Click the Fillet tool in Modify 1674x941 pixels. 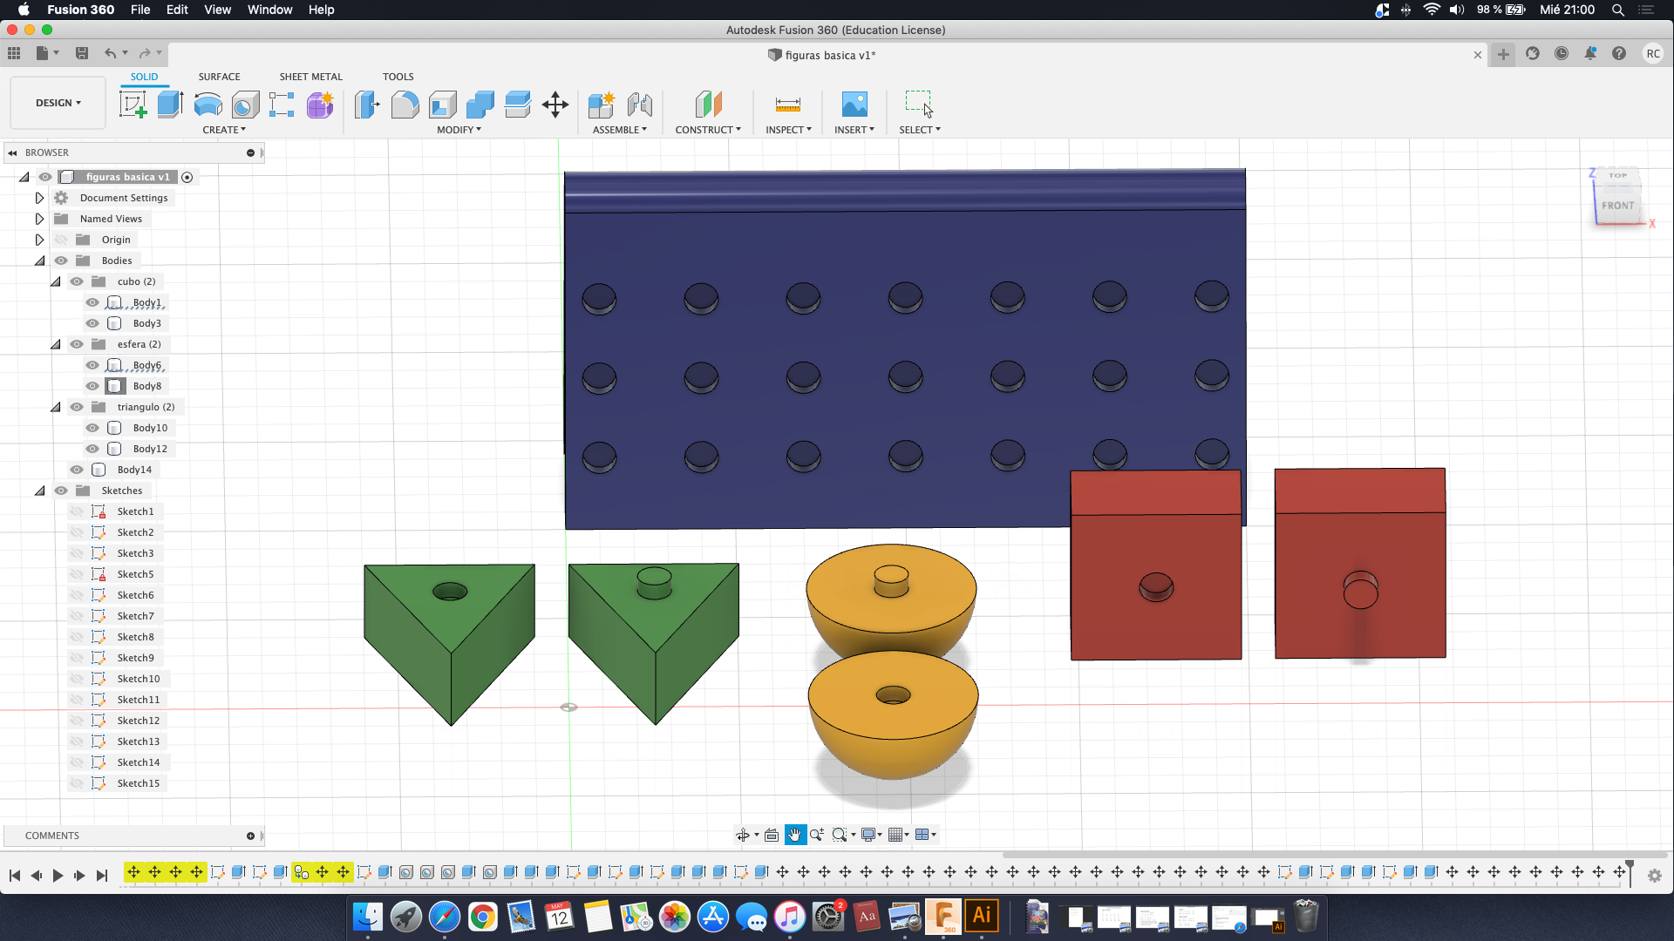pos(405,105)
